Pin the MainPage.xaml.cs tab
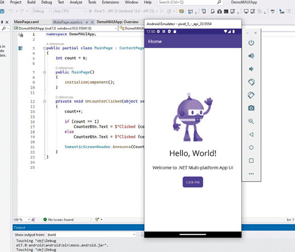 click(x=87, y=22)
